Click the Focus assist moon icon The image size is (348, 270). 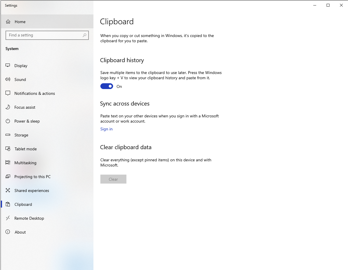tap(8, 107)
